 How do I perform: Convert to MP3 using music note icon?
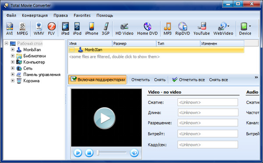pyautogui.click(x=167, y=29)
